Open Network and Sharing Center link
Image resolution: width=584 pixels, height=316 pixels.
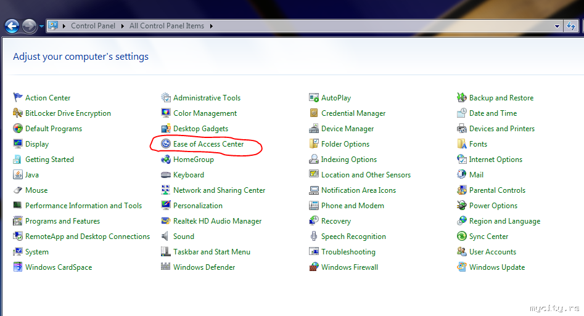click(219, 190)
